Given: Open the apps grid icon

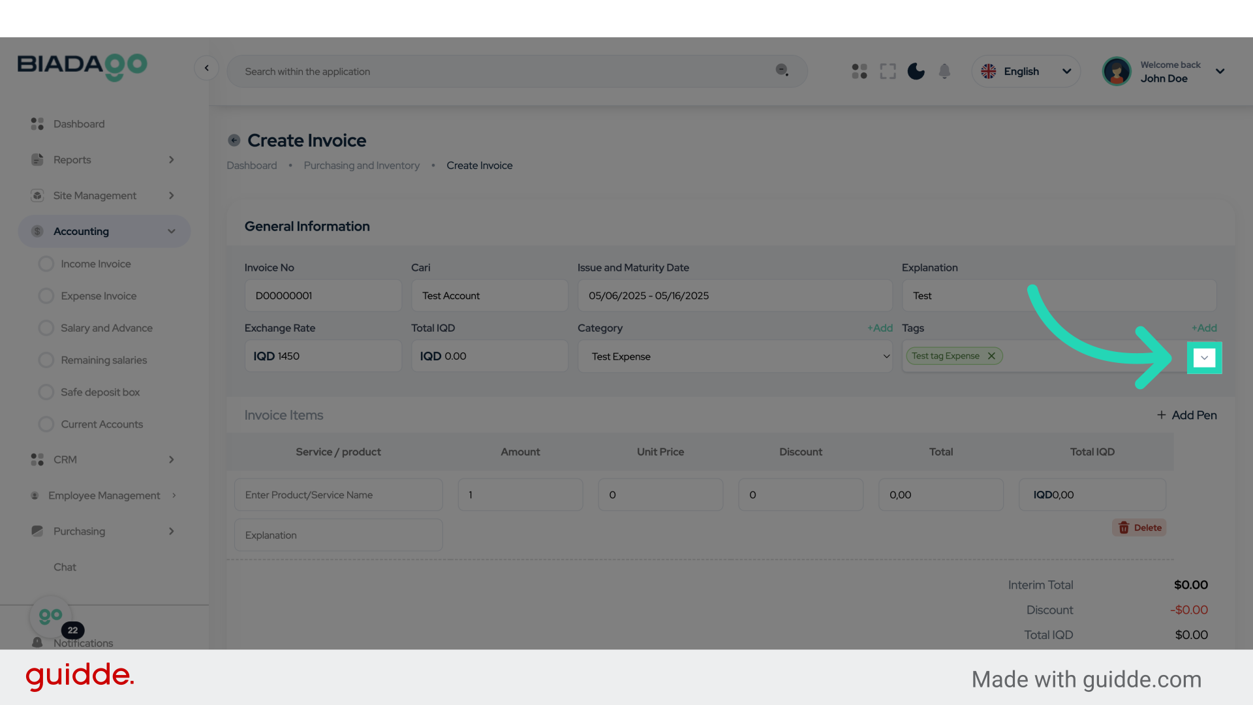Looking at the screenshot, I should click(x=859, y=71).
